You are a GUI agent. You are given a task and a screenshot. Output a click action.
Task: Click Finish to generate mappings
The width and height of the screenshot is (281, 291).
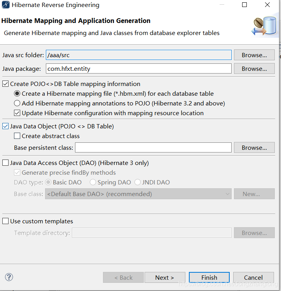[x=209, y=277]
